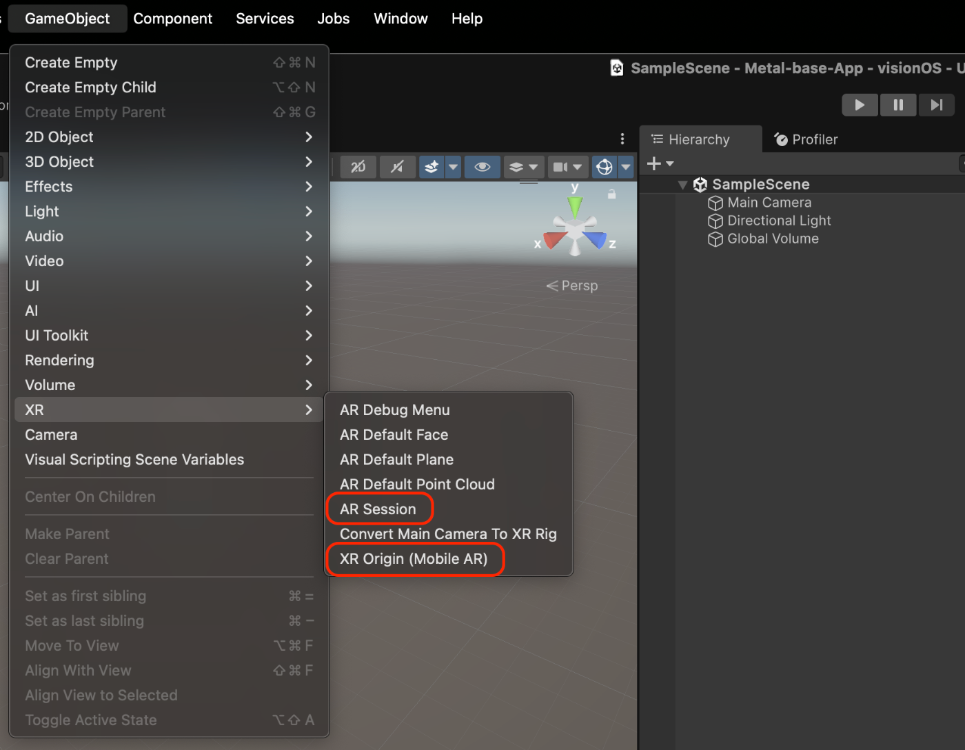The height and width of the screenshot is (750, 965).
Task: Open dropdown arrow next to effects icon
Action: 453,167
